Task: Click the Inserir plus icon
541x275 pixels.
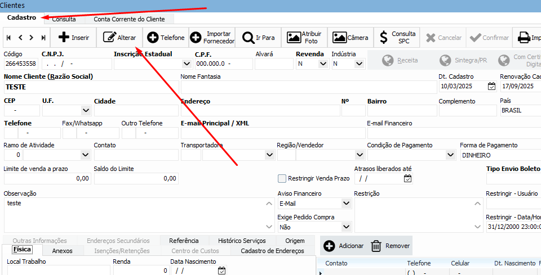Action: [64, 38]
